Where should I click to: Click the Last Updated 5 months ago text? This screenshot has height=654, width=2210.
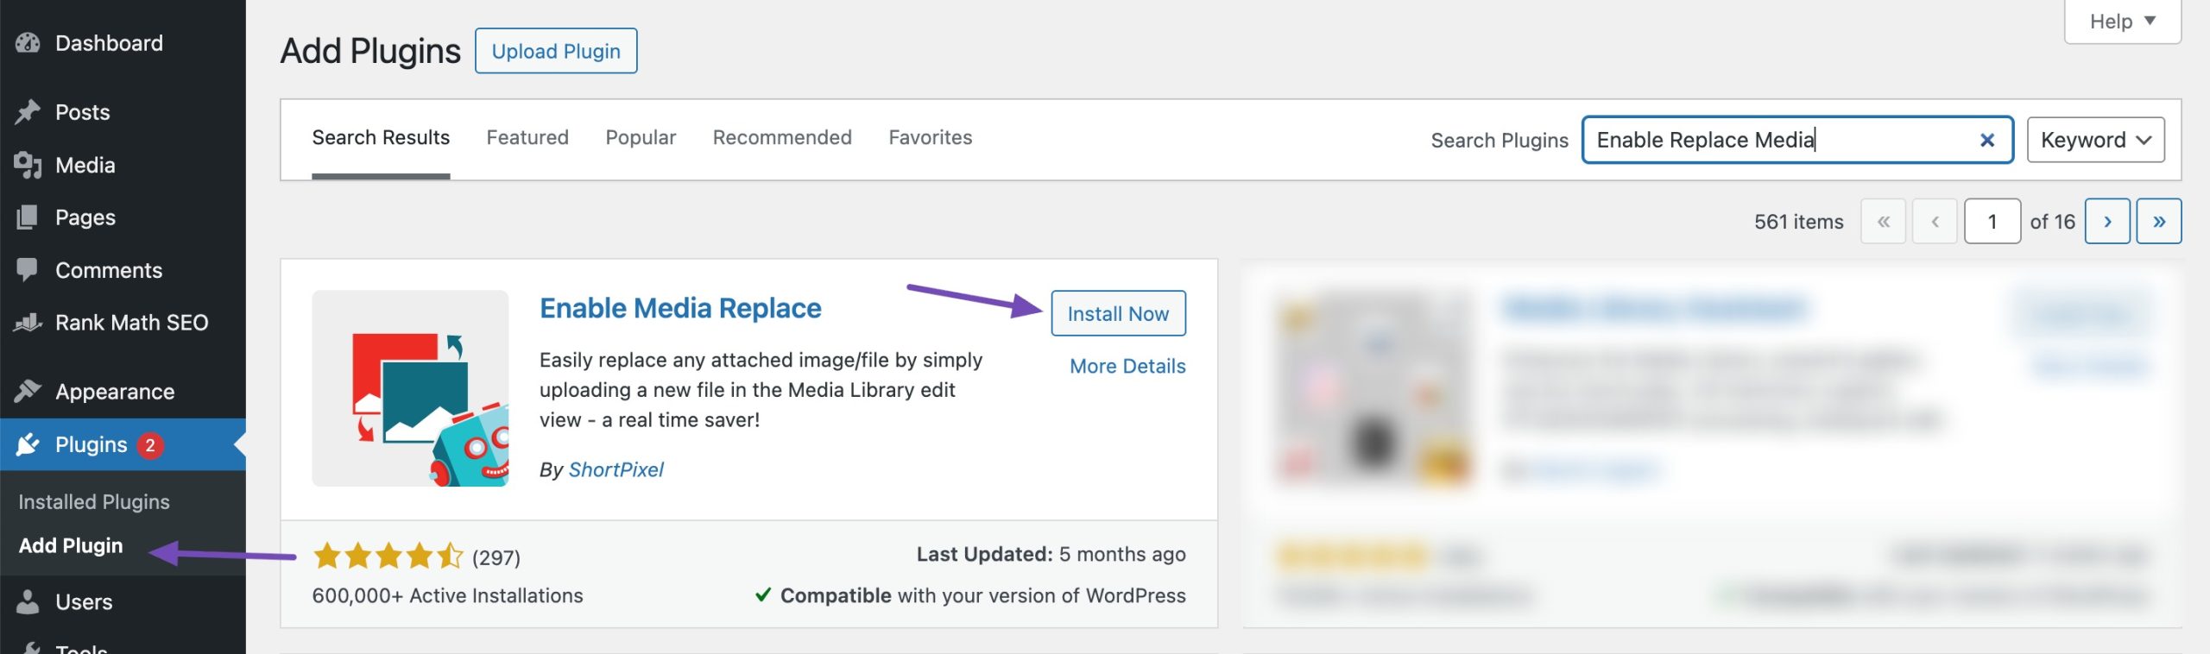click(x=1051, y=554)
